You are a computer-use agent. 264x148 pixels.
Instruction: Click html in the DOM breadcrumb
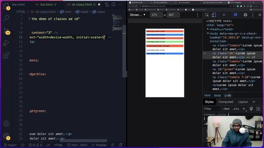[x=207, y=95]
